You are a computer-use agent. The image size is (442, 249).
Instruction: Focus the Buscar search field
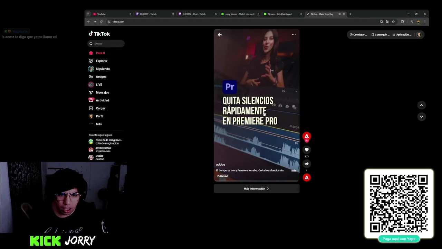tap(106, 44)
